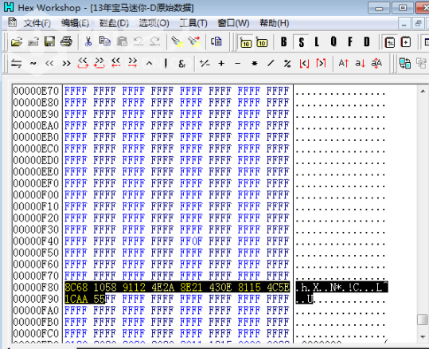
Task: Open the 工具(T) menu
Action: point(193,23)
